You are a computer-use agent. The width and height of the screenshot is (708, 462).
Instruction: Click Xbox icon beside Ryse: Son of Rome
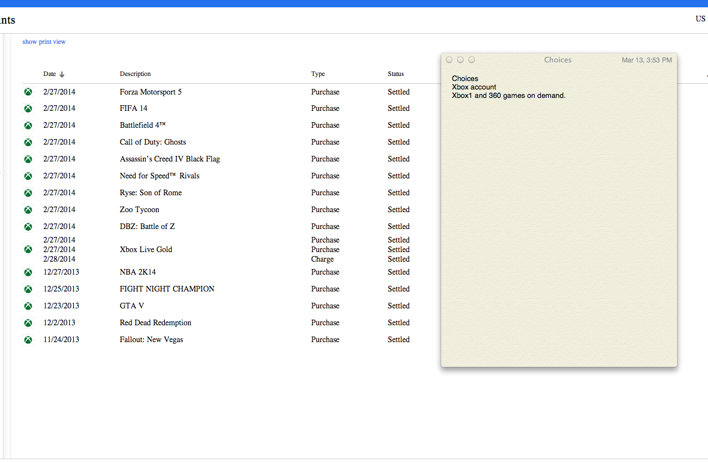[28, 193]
